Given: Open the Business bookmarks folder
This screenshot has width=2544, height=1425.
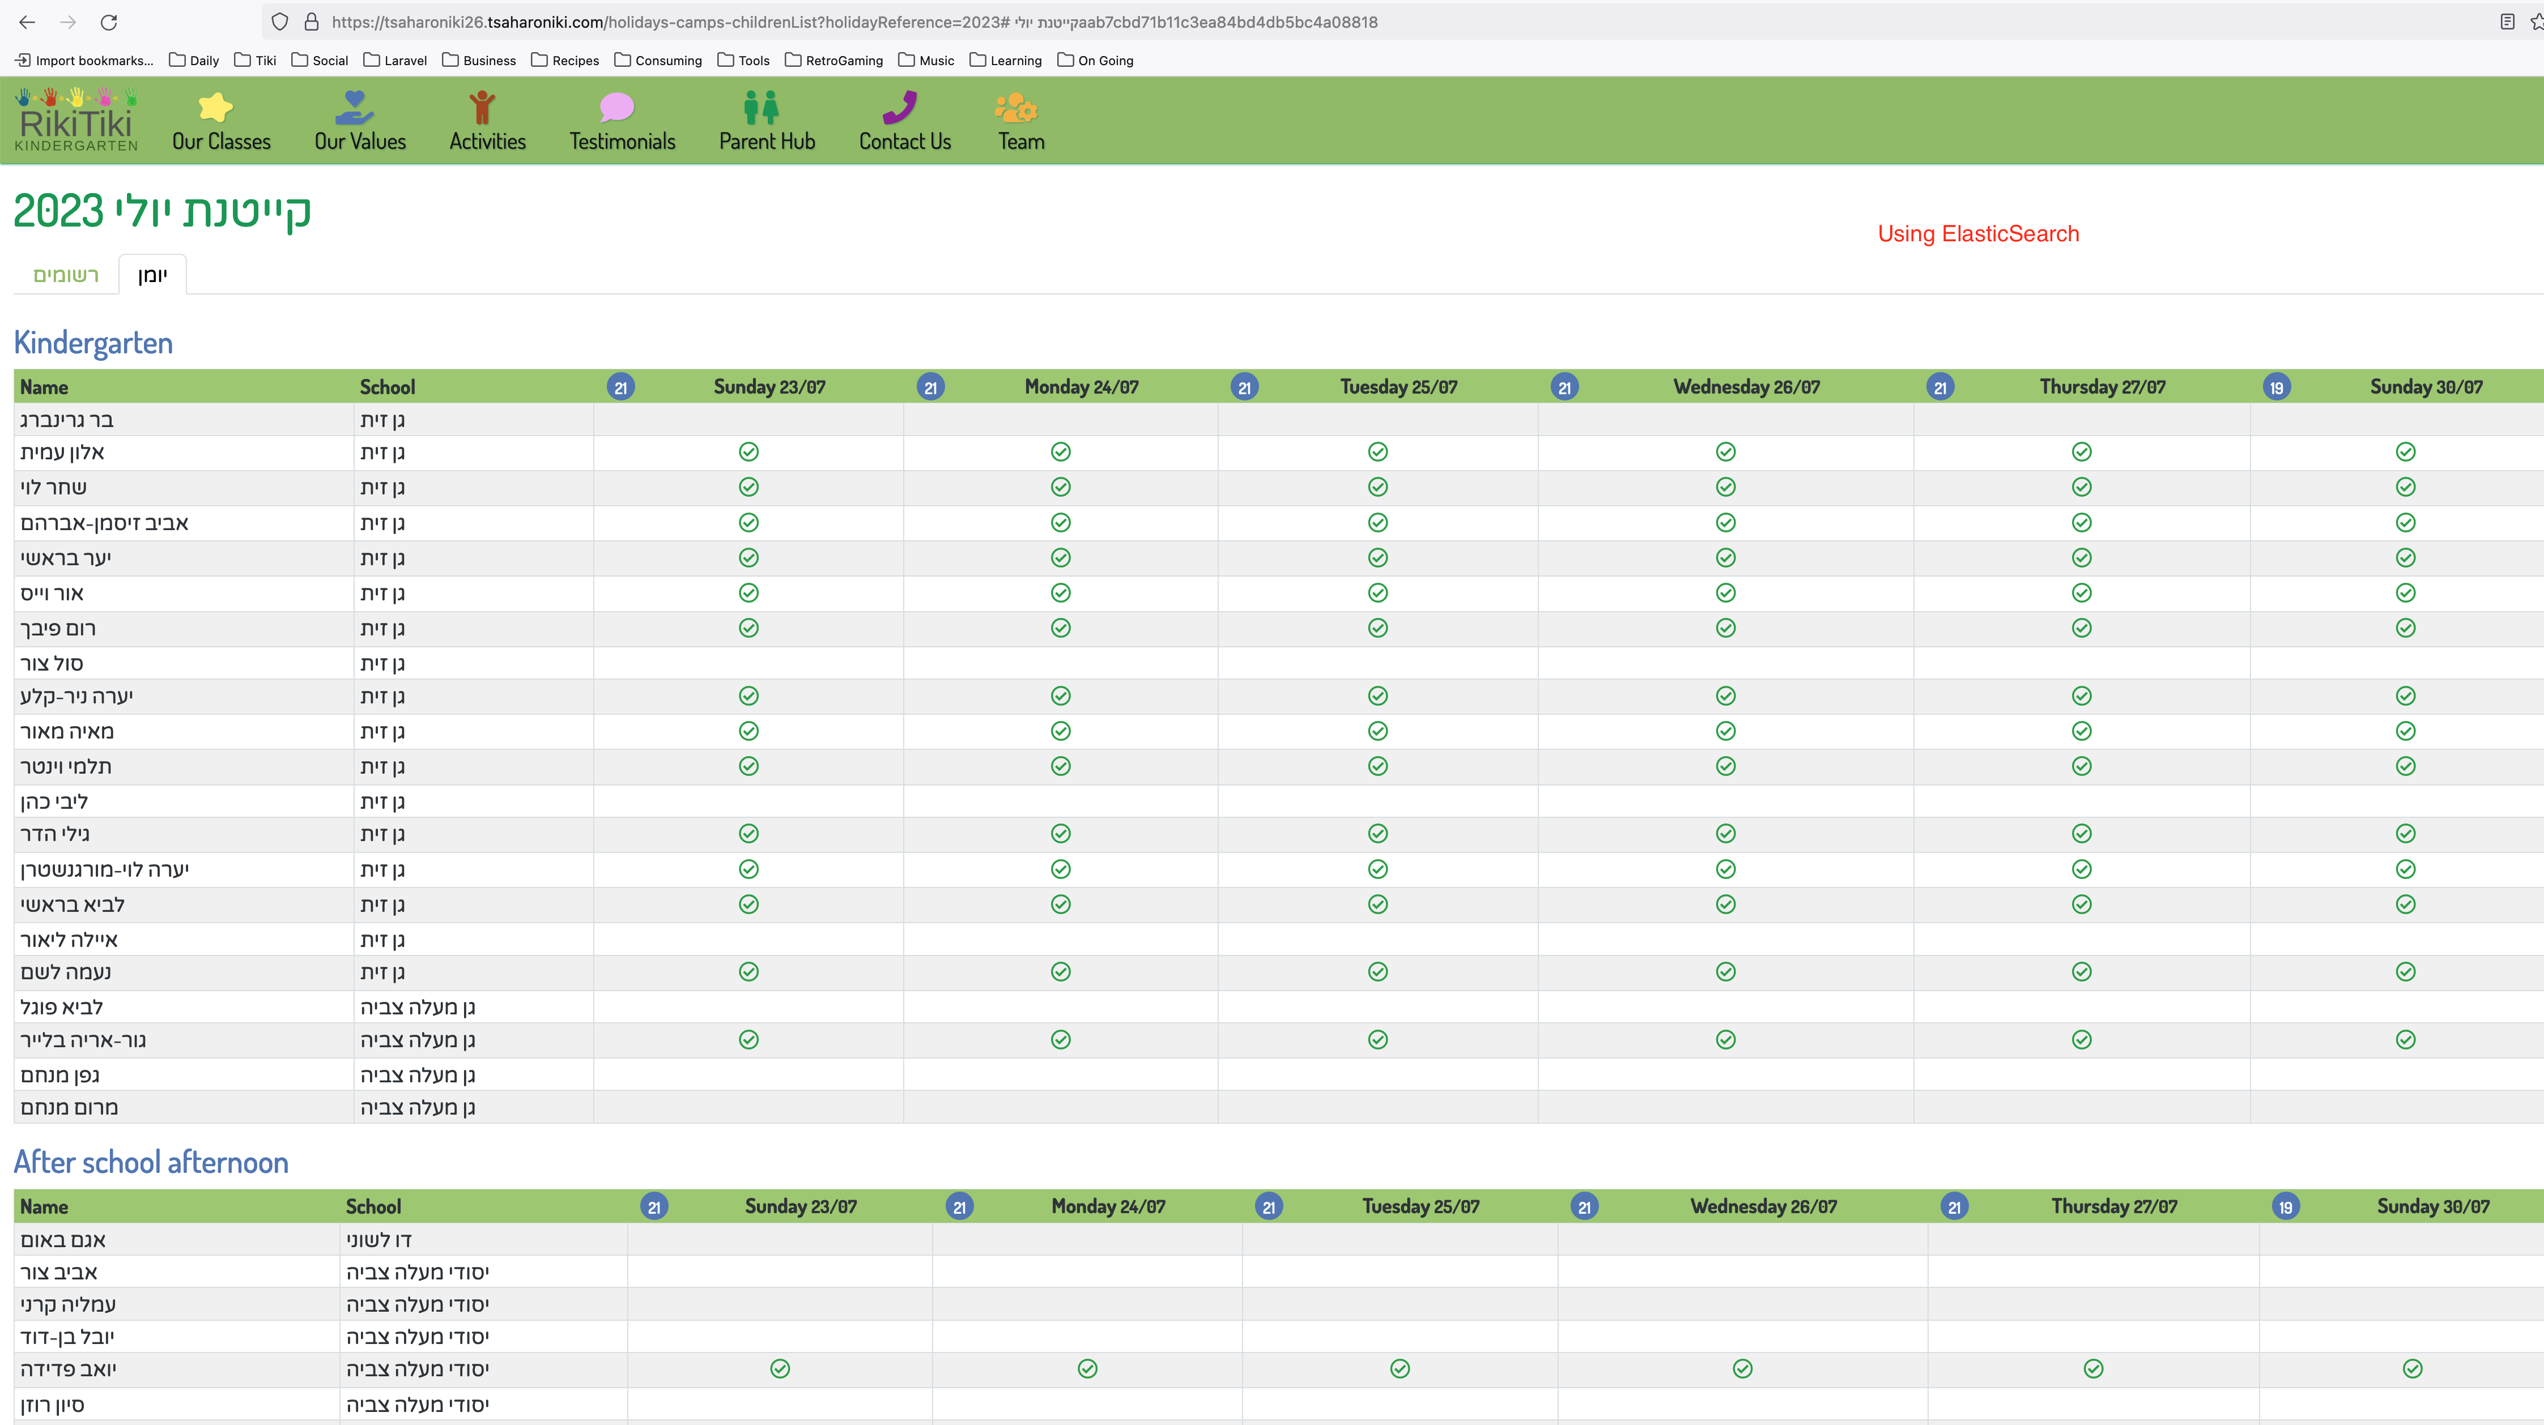Looking at the screenshot, I should point(479,60).
